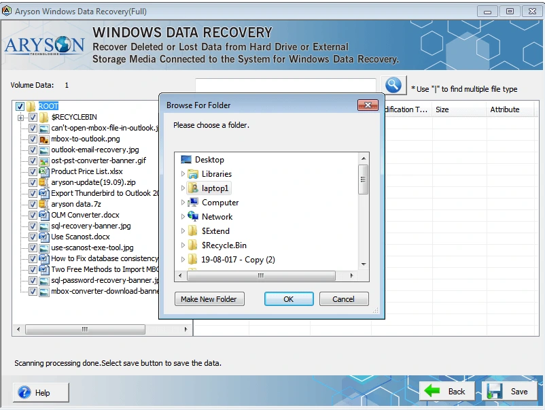The width and height of the screenshot is (545, 410).
Task: Click Make New Folder button
Action: point(209,299)
